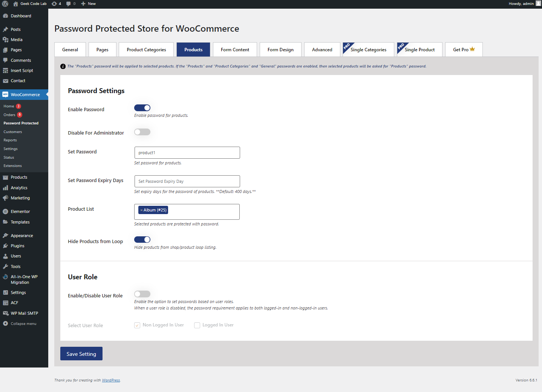Click the Dashboard gauge icon in sidebar

[x=5, y=16]
